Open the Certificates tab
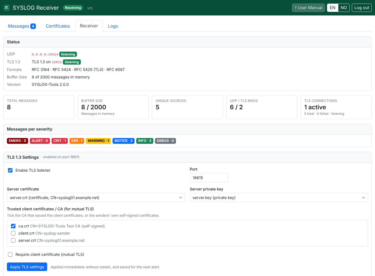 58,26
